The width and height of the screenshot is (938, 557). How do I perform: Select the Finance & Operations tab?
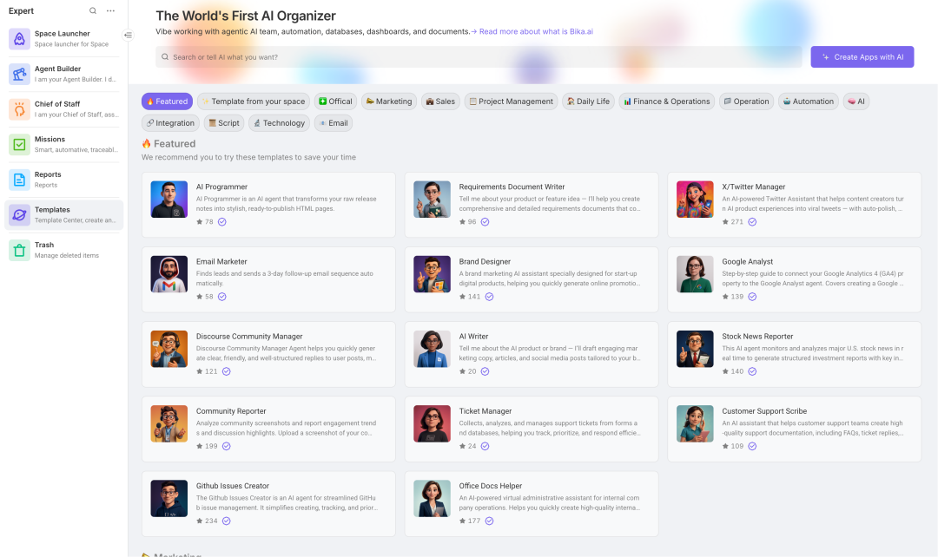click(666, 102)
